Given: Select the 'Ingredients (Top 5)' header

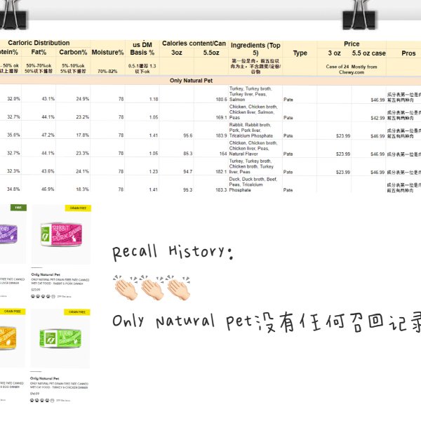Looking at the screenshot, I should (255, 49).
